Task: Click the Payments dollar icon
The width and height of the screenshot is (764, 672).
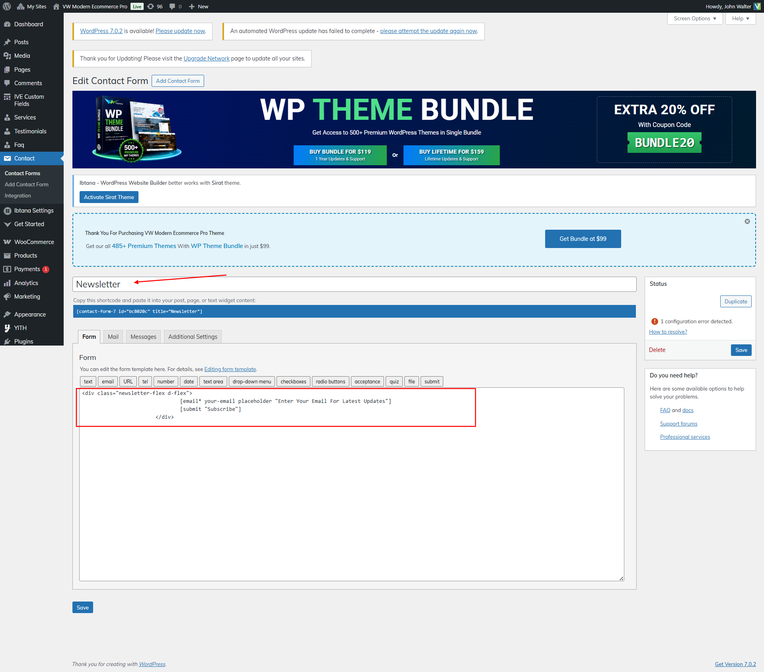Action: pyautogui.click(x=7, y=269)
